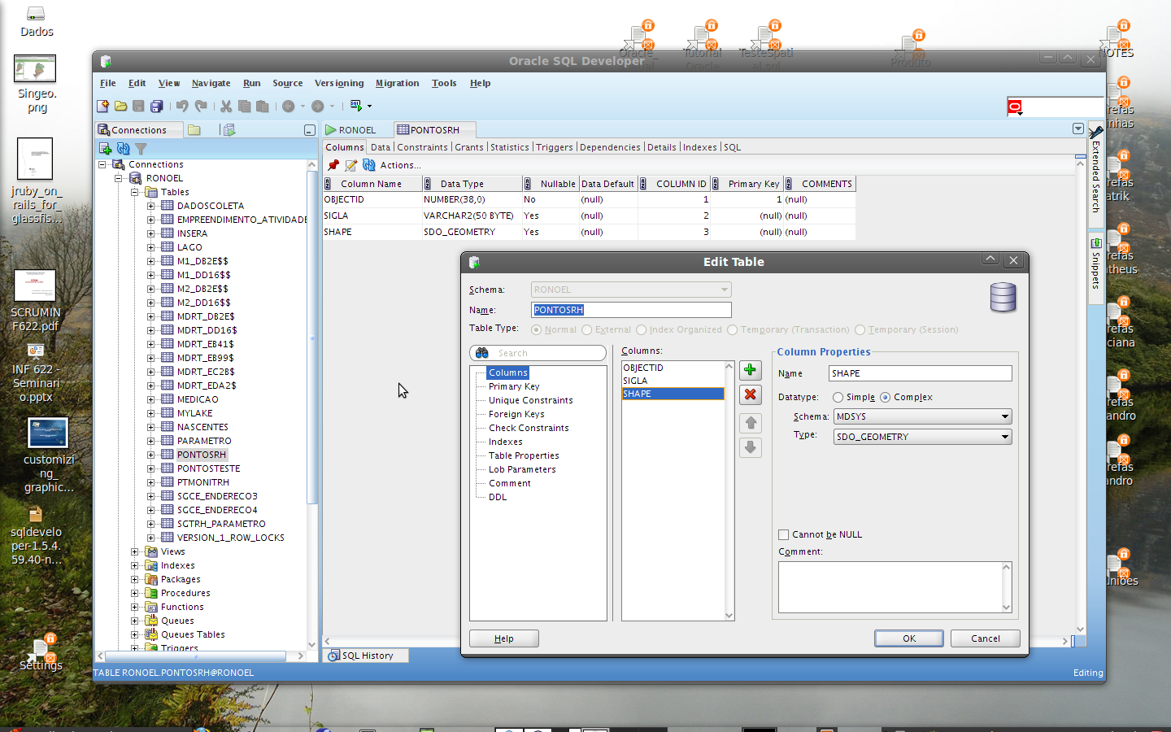Expand the DADOSCOLETA table node
The height and width of the screenshot is (732, 1171).
151,206
